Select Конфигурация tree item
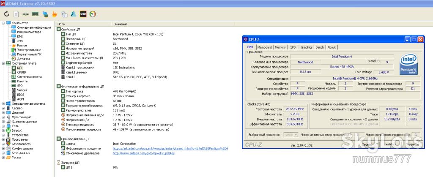433x177 pixels. click(x=22, y=148)
